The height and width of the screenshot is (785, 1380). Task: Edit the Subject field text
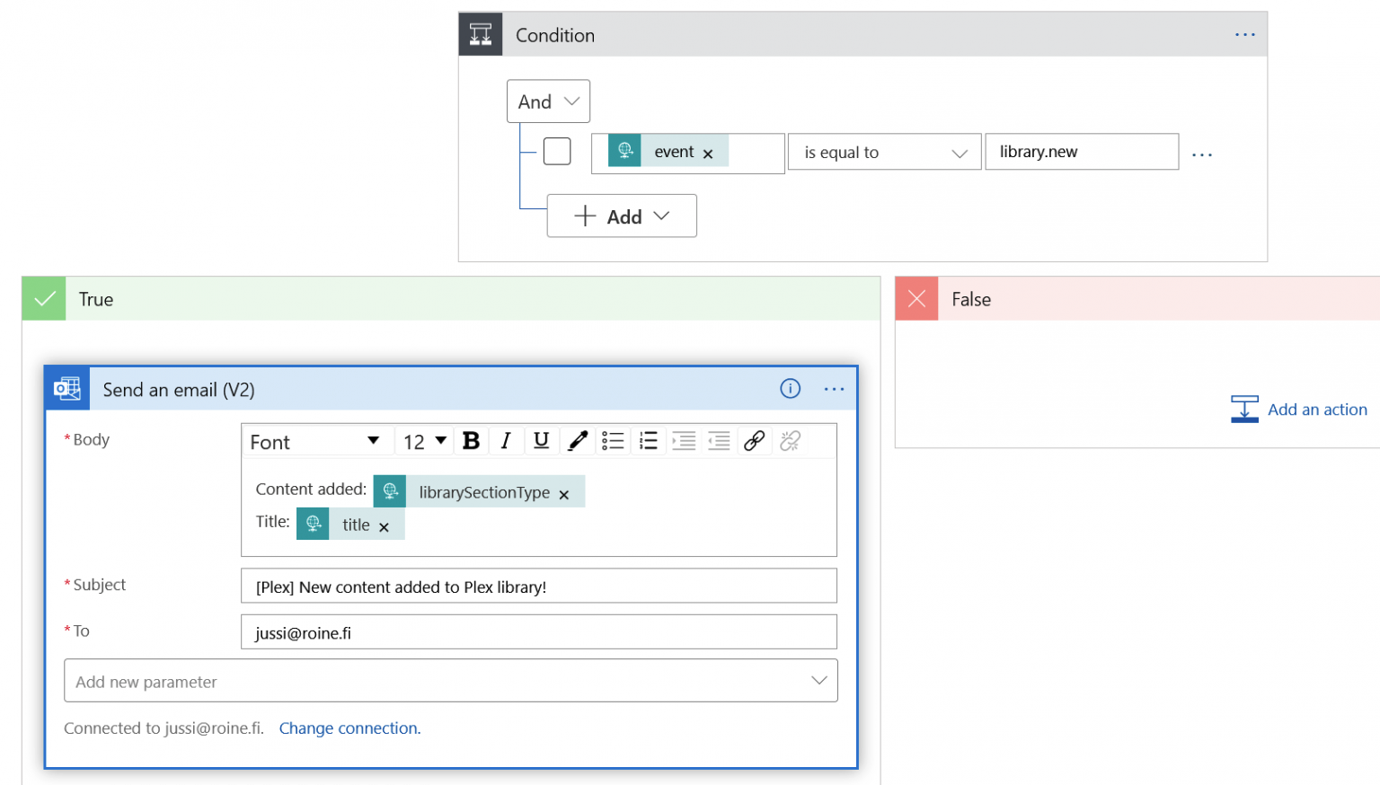[539, 586]
